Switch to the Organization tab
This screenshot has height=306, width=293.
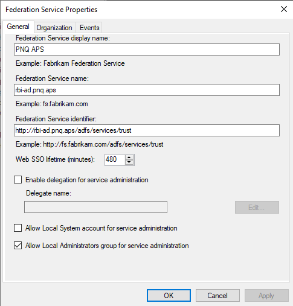(54, 28)
